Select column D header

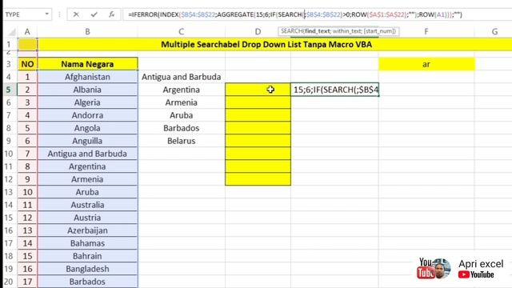[x=258, y=32]
